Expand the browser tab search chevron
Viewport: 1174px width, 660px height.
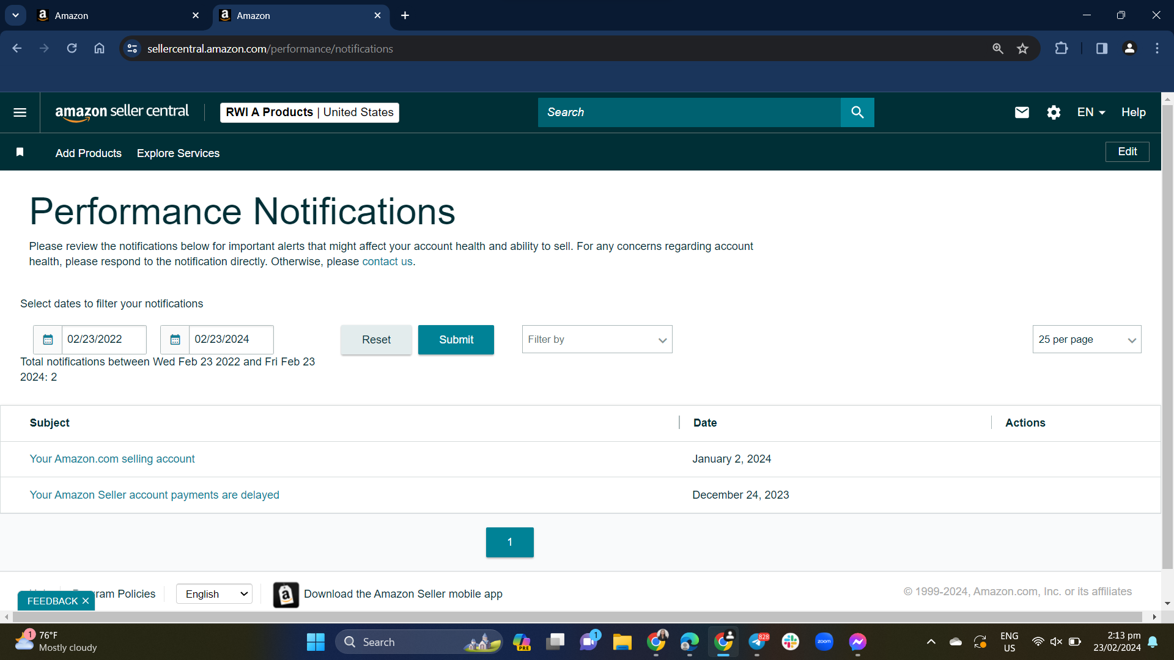pos(15,15)
